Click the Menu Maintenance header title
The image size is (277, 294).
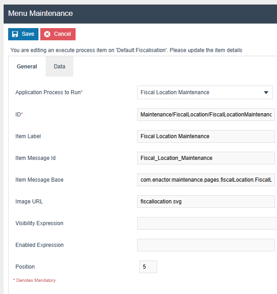pyautogui.click(x=40, y=13)
